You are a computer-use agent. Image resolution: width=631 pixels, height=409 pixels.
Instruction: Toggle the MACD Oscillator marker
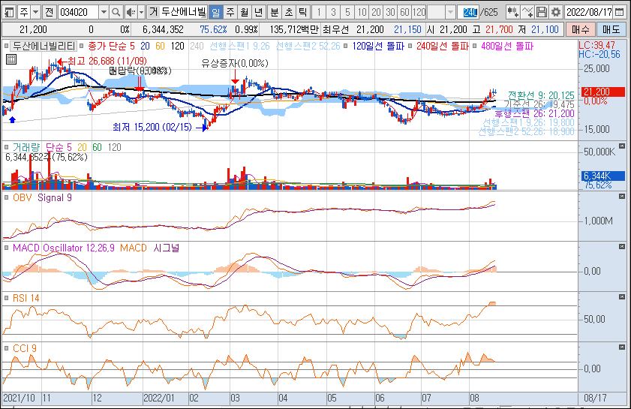click(x=6, y=248)
